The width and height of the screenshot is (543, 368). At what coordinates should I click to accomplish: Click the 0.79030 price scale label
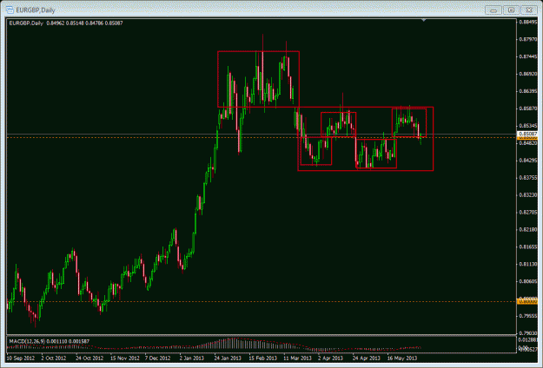[x=527, y=333]
